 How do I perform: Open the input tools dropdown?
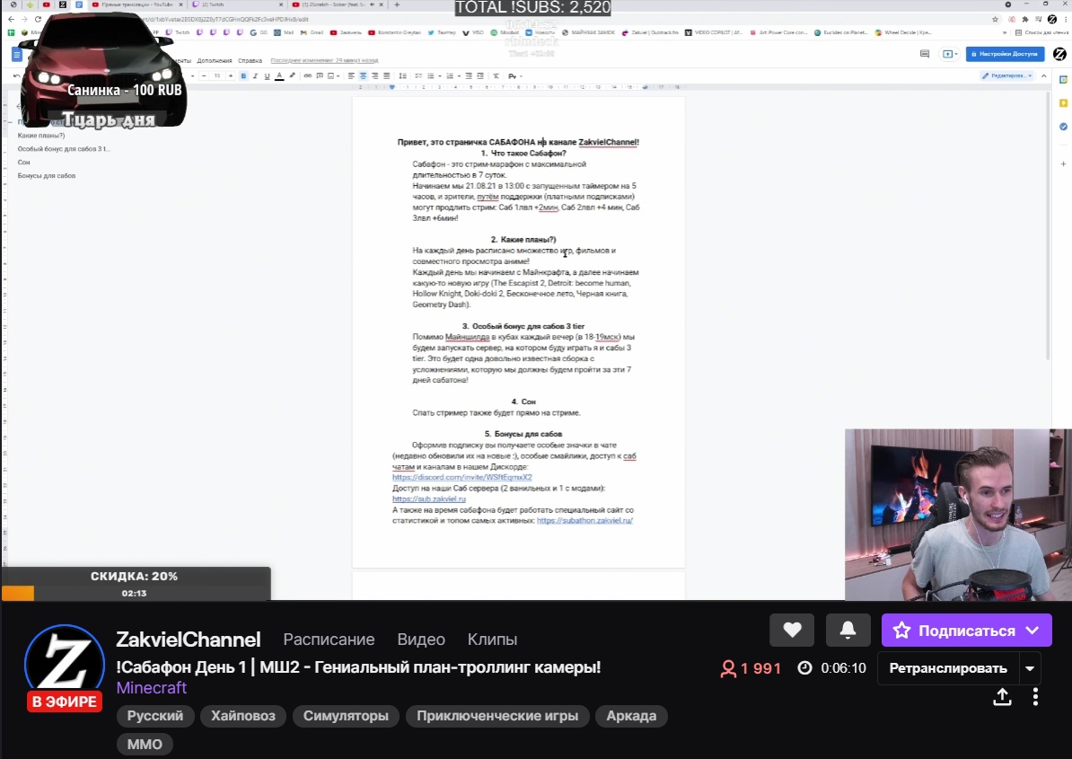coord(514,75)
